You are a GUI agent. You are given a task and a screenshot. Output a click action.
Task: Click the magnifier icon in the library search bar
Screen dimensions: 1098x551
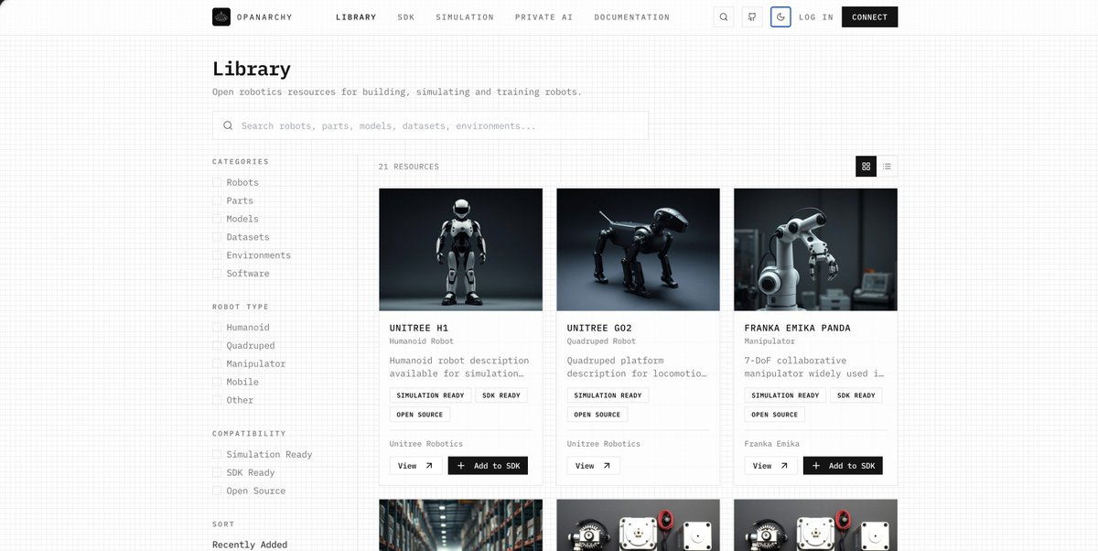pyautogui.click(x=228, y=125)
